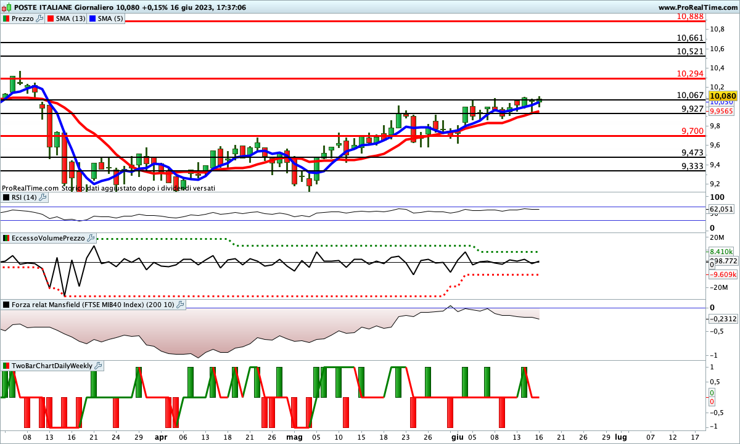The image size is (740, 444).
Task: Click the icon before EccessoVolumePrezzo label
Action: pyautogui.click(x=6, y=237)
